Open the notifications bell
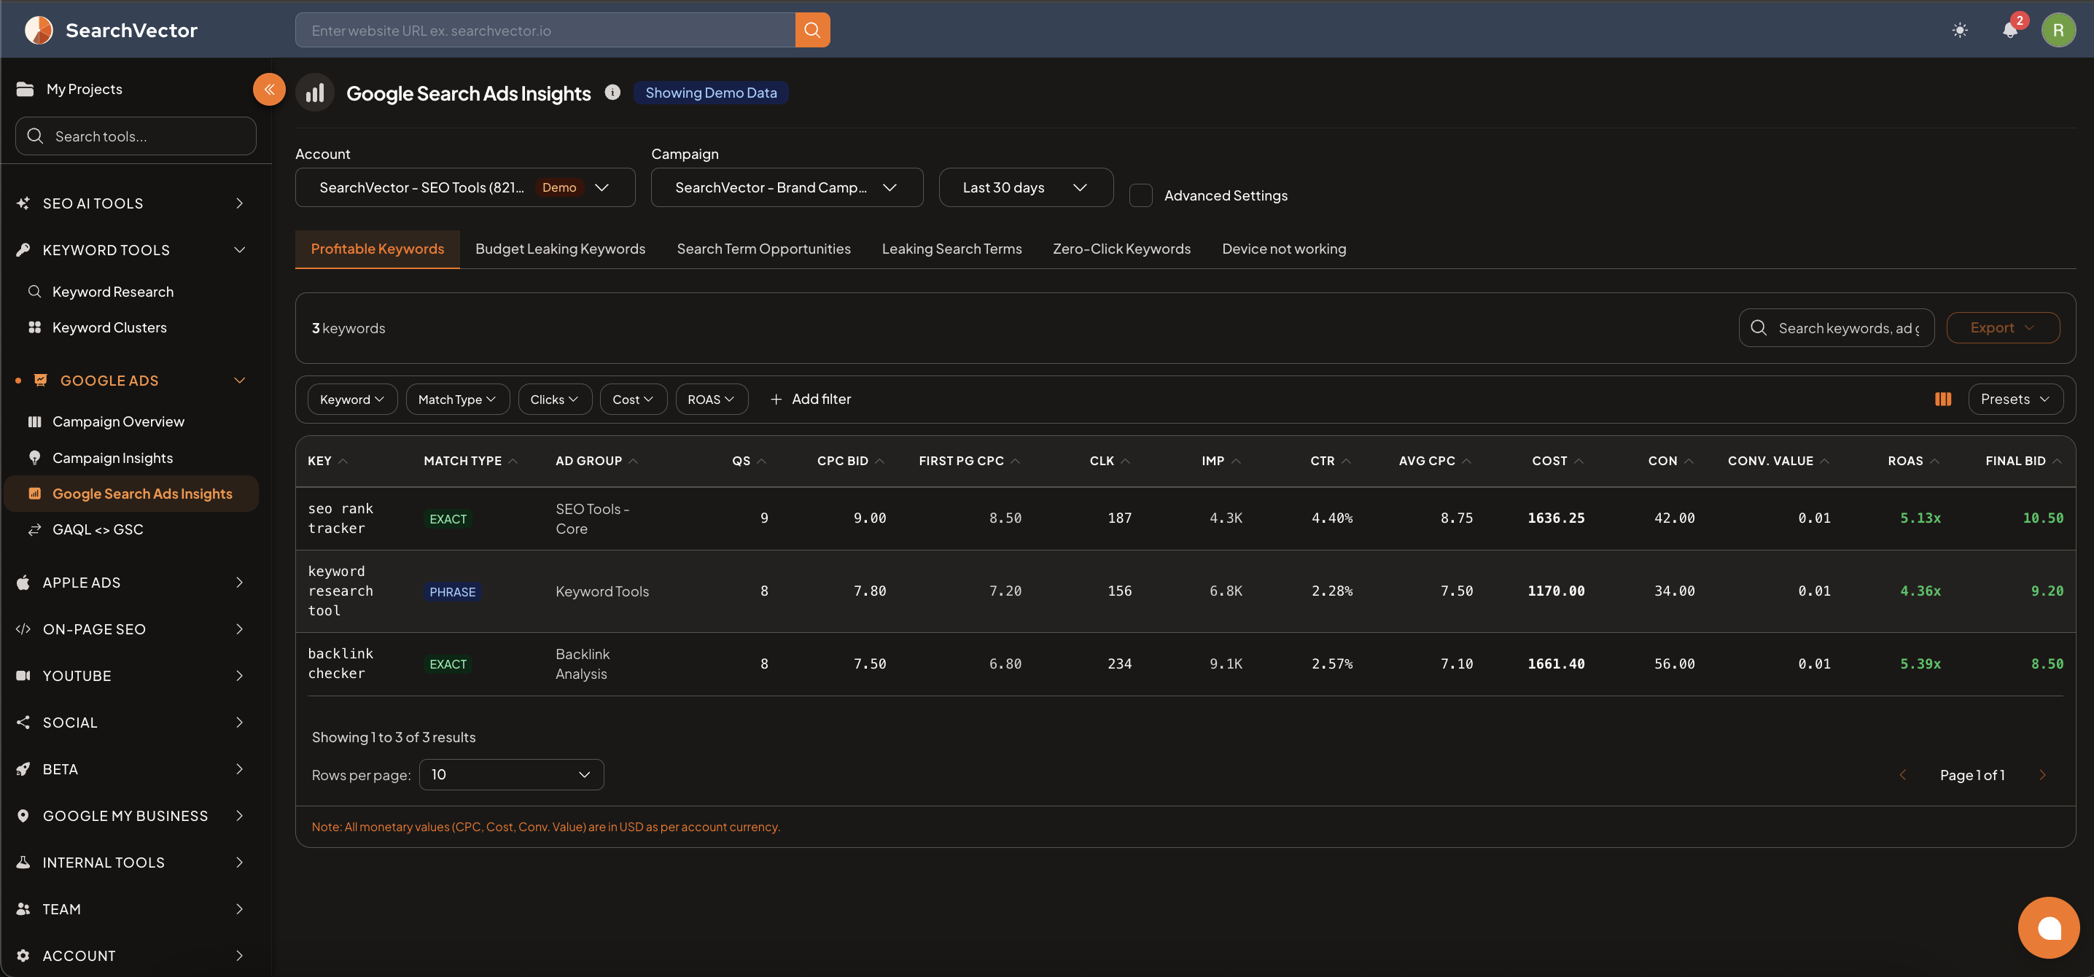Viewport: 2094px width, 977px height. pos(2010,30)
